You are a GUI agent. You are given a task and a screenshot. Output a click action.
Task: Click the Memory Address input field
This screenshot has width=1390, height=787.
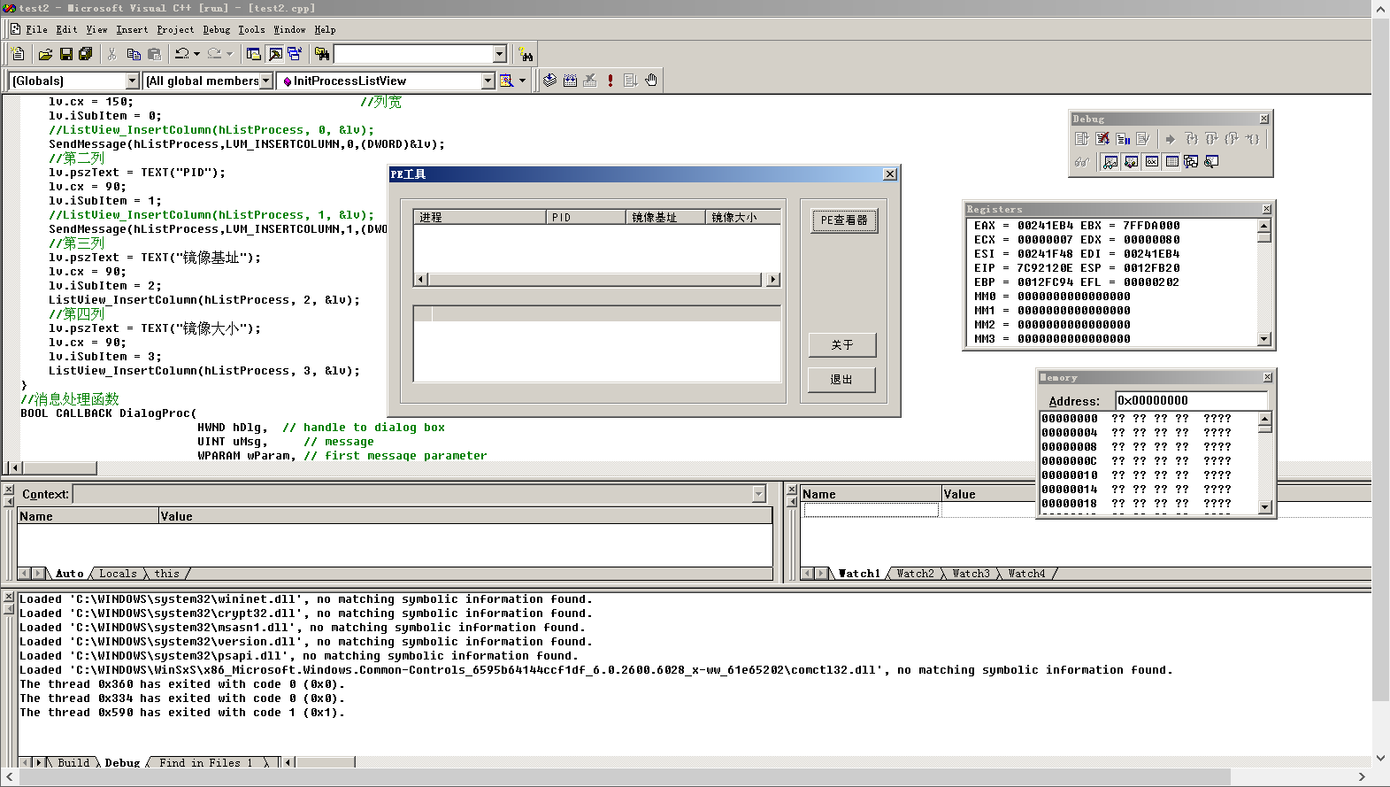(x=1191, y=400)
